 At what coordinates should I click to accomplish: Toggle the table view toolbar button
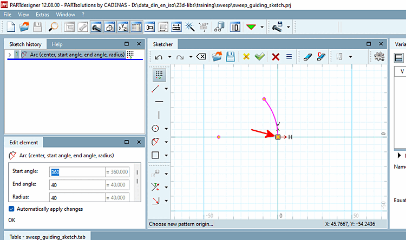click(x=136, y=27)
